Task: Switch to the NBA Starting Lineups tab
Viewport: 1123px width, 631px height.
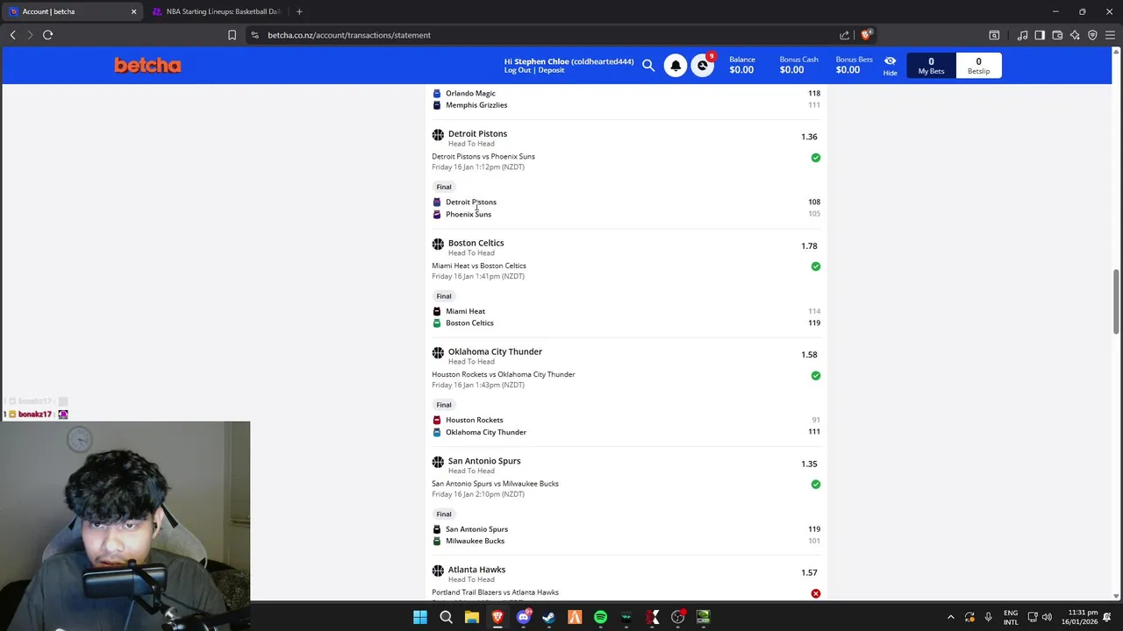Action: click(x=215, y=11)
